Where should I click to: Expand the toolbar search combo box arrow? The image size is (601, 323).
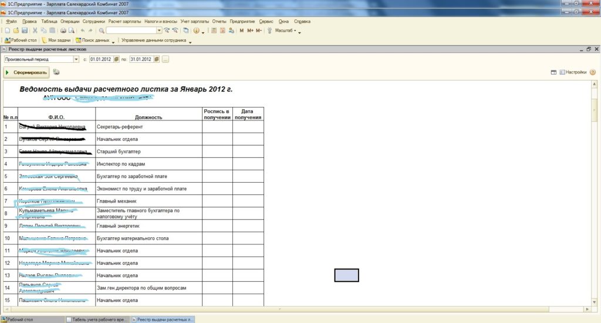pyautogui.click(x=159, y=30)
